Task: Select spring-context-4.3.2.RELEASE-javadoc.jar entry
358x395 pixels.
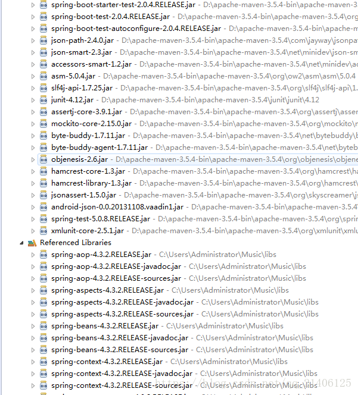Action: 122,374
